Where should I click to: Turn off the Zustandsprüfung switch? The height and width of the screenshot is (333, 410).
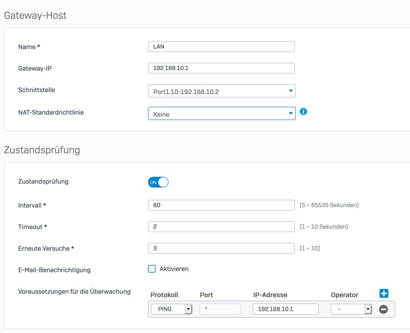click(x=158, y=182)
